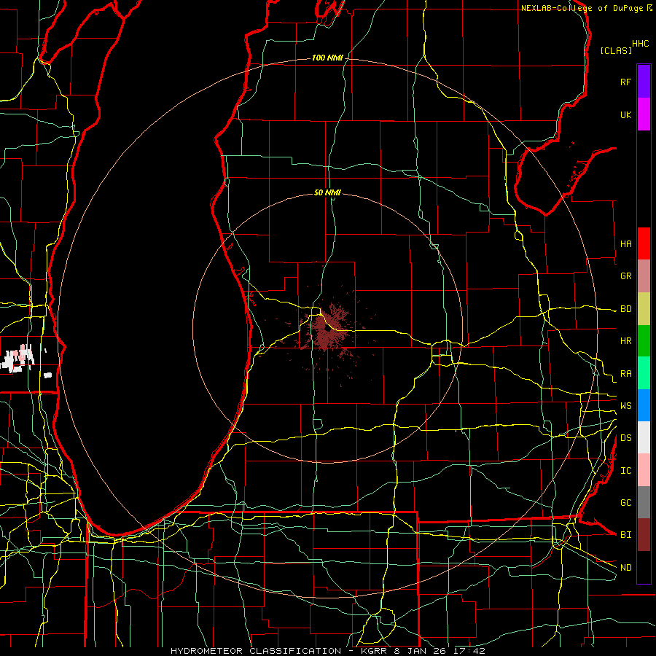Click the 'WS' legend label
Viewport: 656px width, 656px height.
point(625,405)
